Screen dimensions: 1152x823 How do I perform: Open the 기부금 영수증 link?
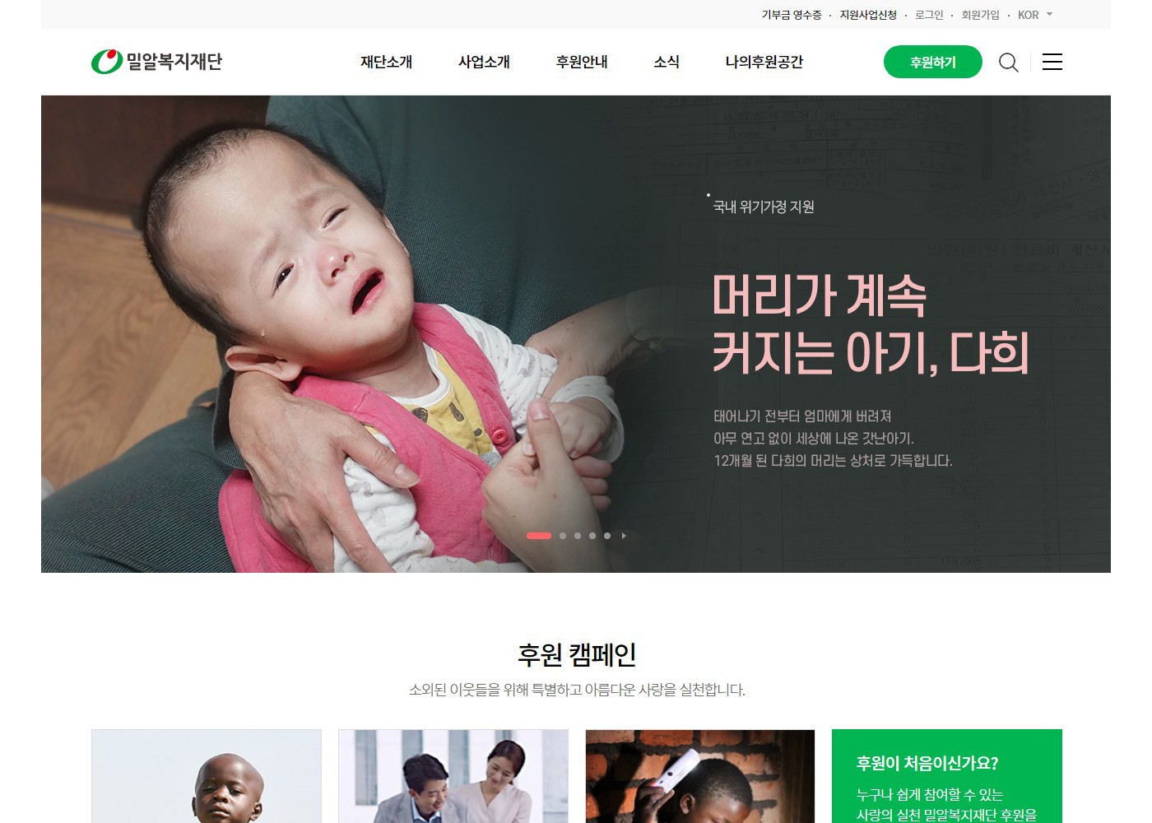coord(791,15)
